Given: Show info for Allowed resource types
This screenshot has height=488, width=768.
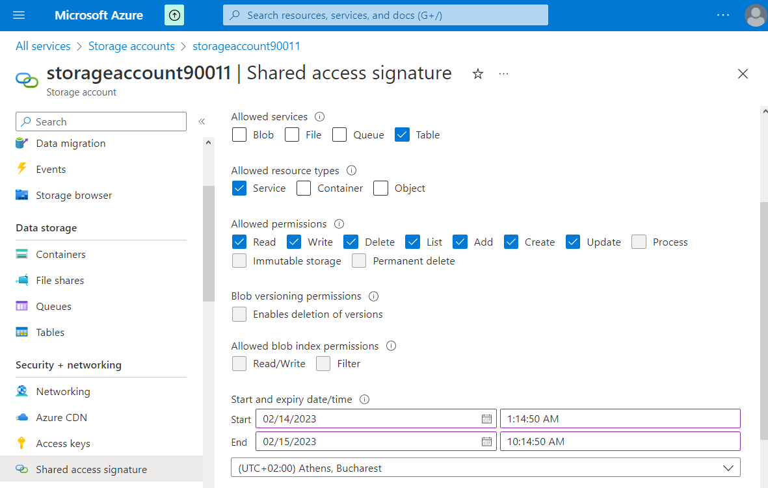Looking at the screenshot, I should point(351,170).
